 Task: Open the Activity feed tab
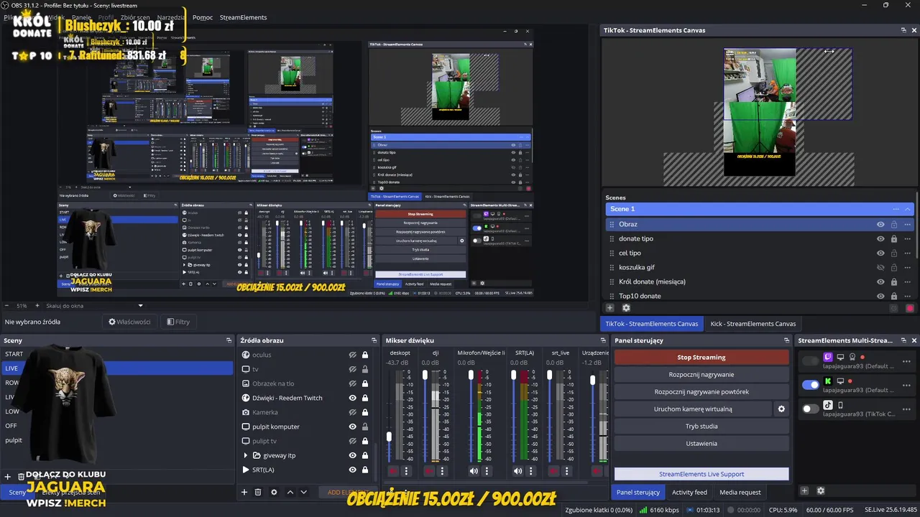689,492
